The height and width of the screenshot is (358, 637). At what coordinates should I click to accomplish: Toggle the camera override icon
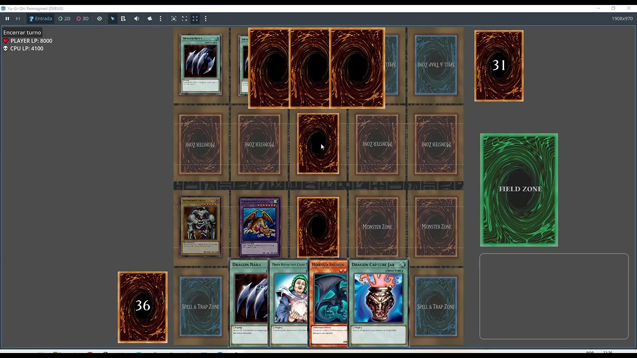click(x=150, y=18)
